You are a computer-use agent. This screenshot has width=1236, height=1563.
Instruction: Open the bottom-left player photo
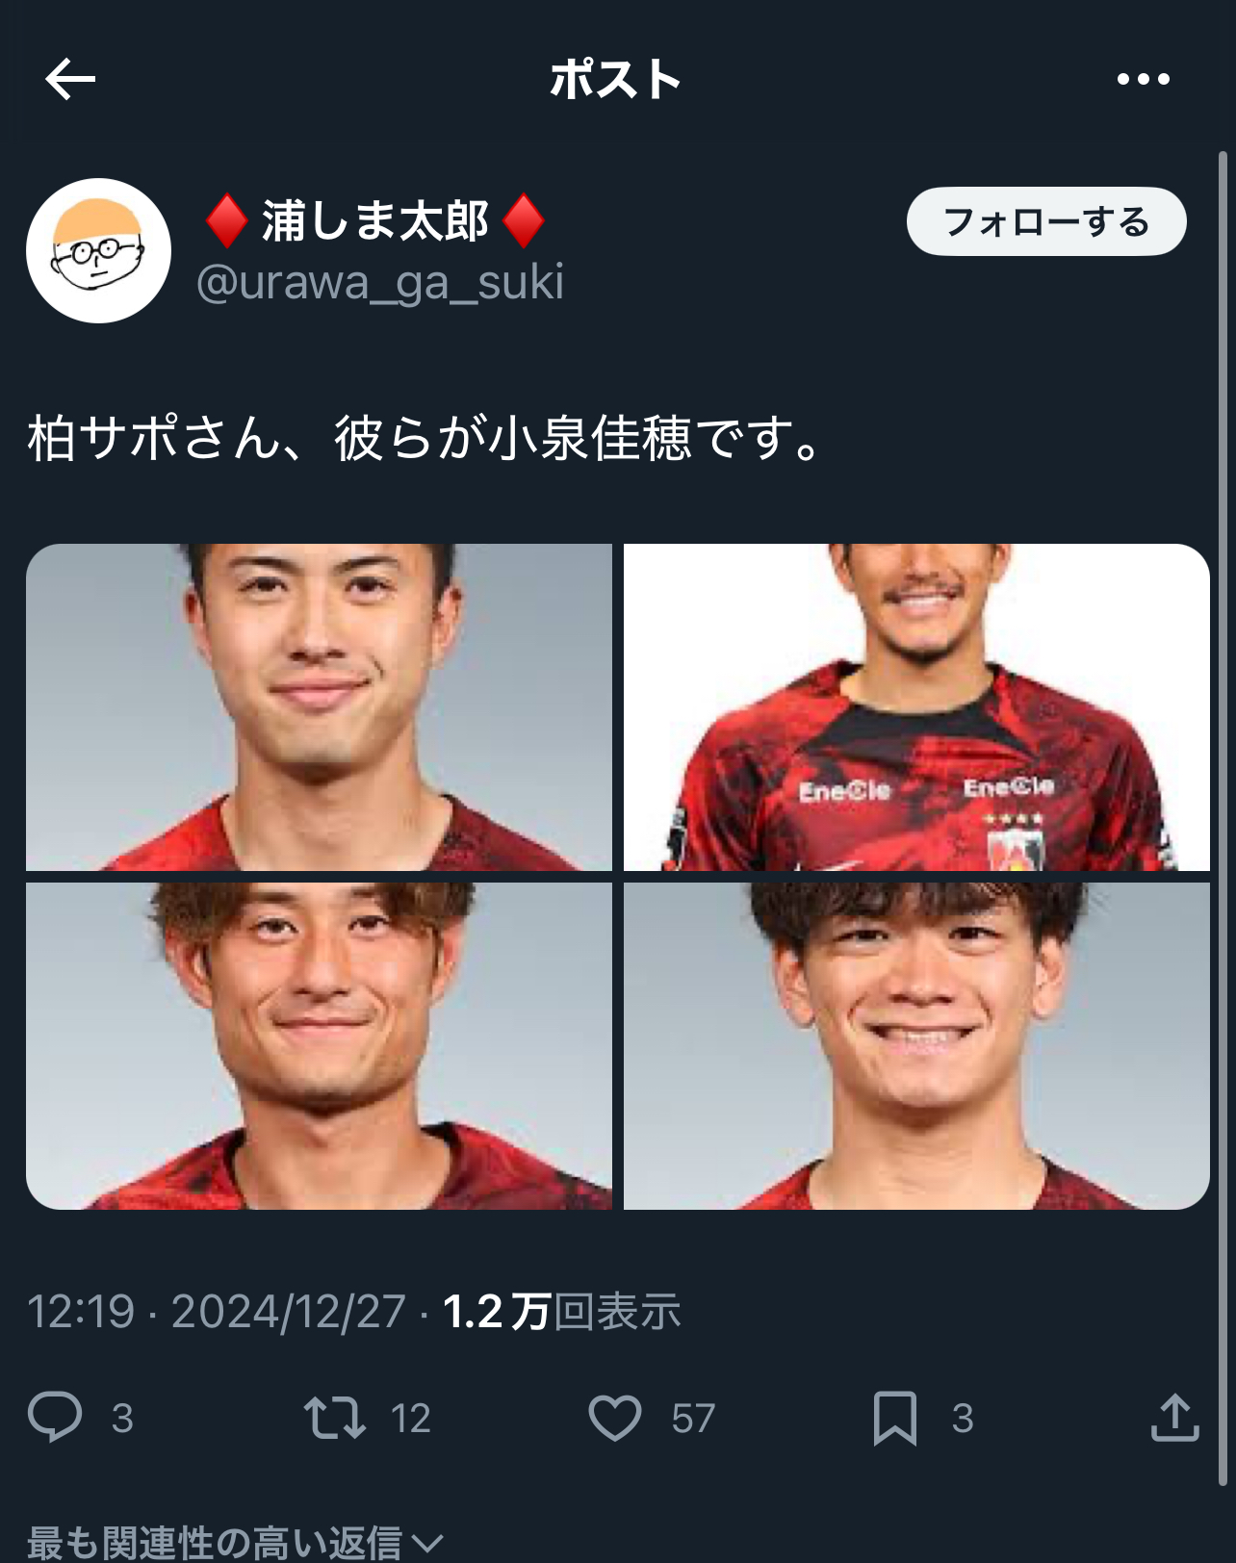tap(319, 1046)
